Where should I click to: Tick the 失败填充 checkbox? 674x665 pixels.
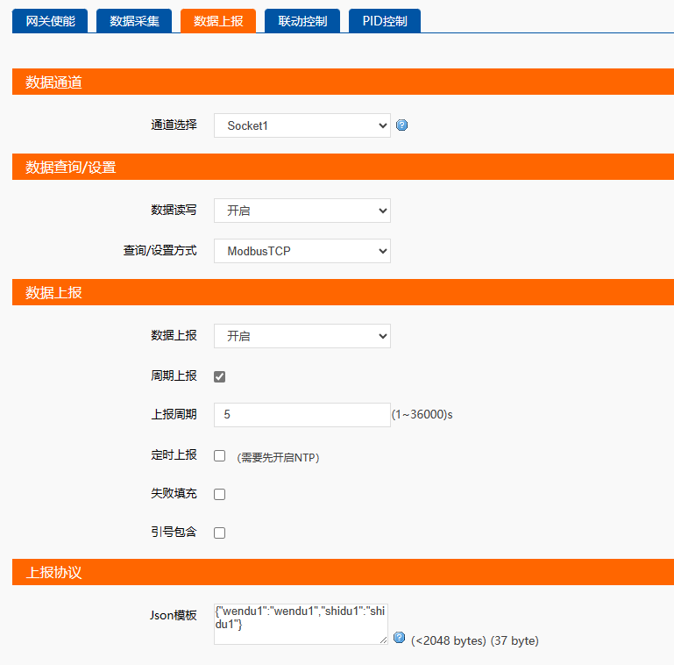(x=220, y=494)
